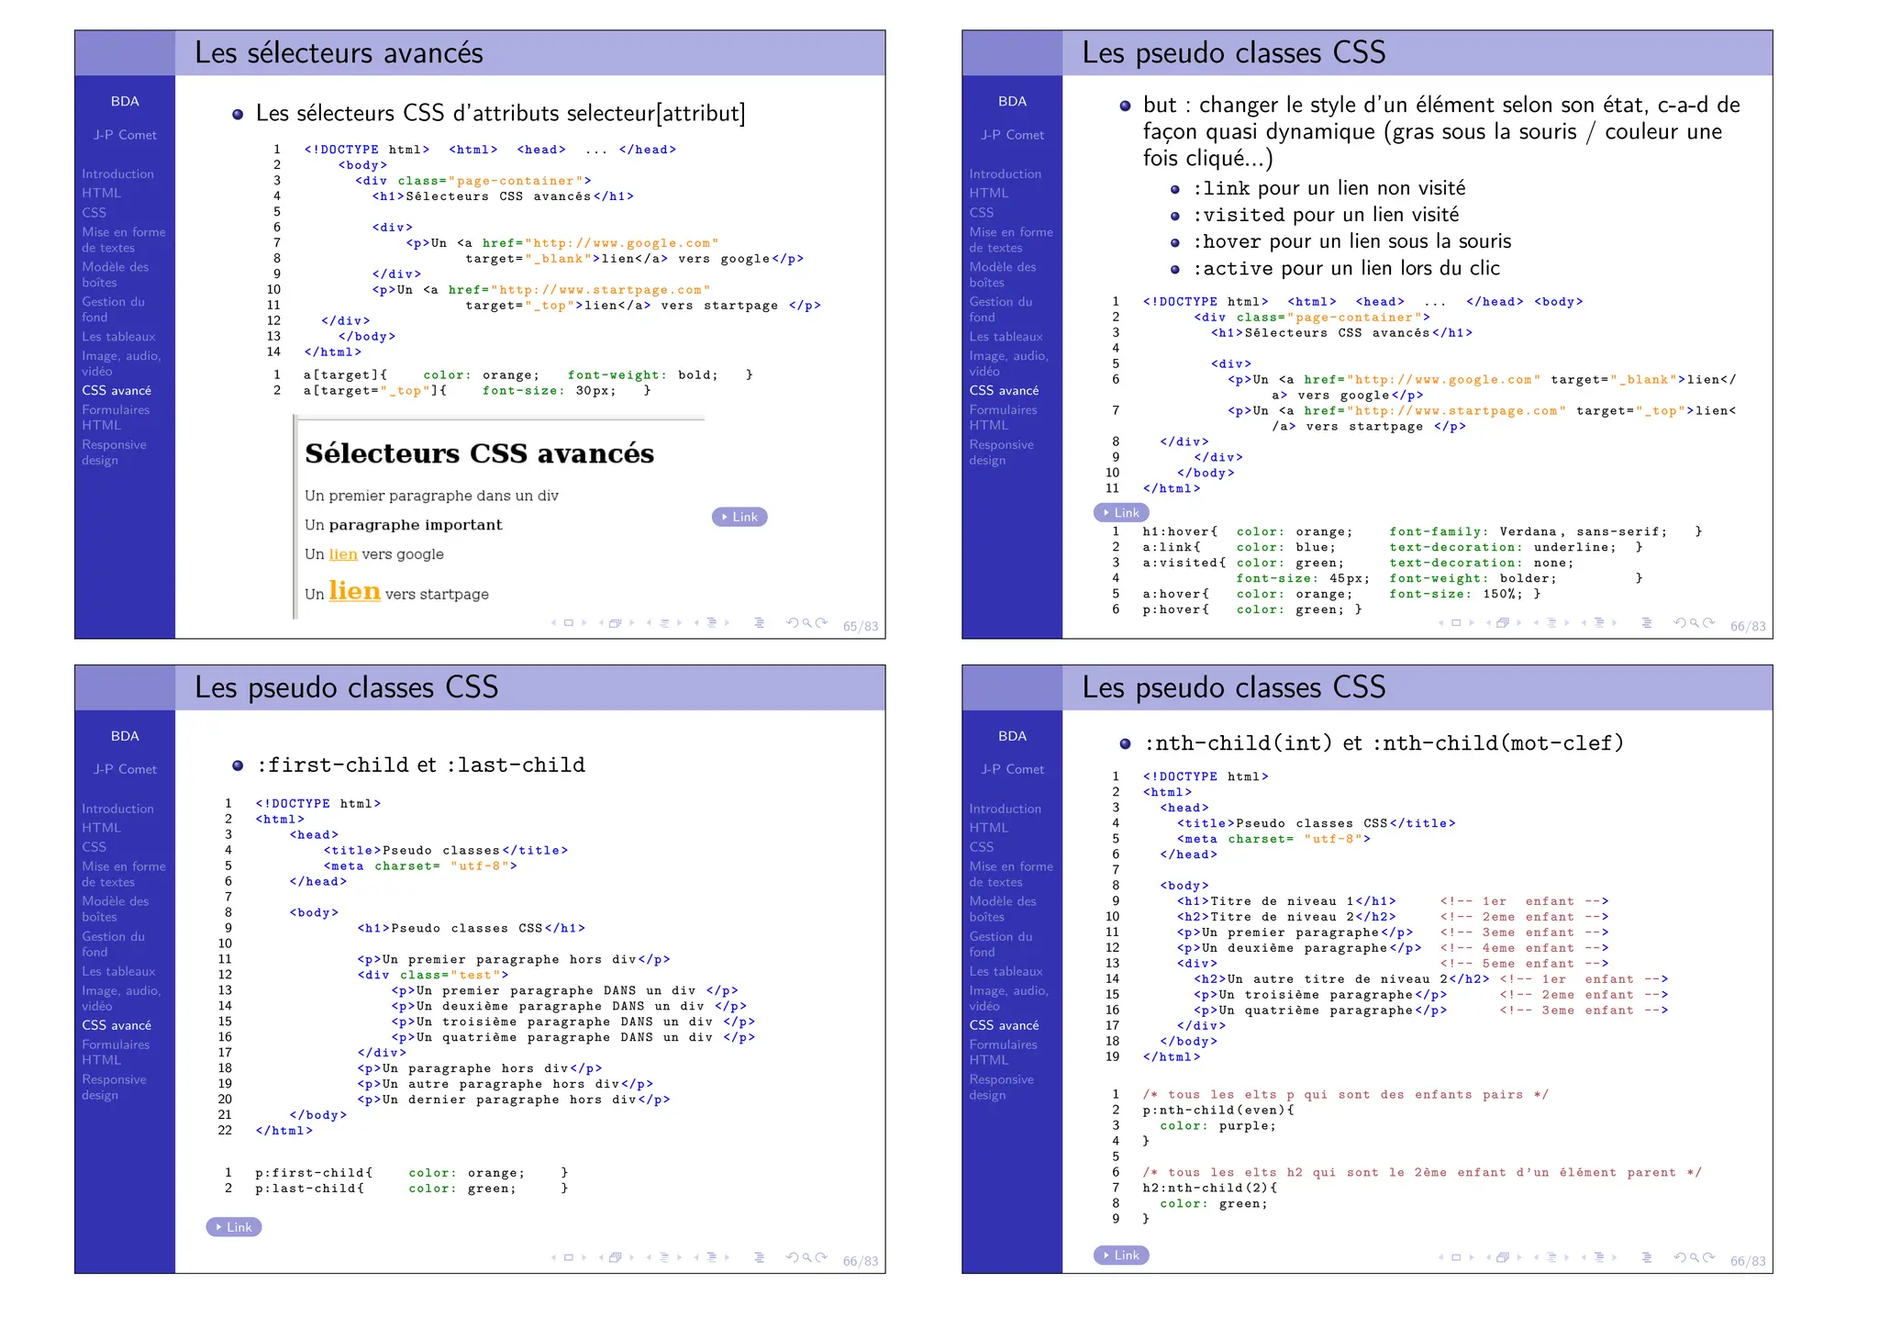Click previous slide arrow on the :link slide

coord(1440,623)
